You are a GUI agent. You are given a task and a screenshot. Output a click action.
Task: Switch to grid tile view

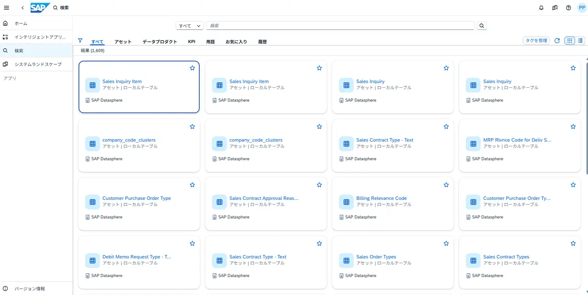click(570, 41)
